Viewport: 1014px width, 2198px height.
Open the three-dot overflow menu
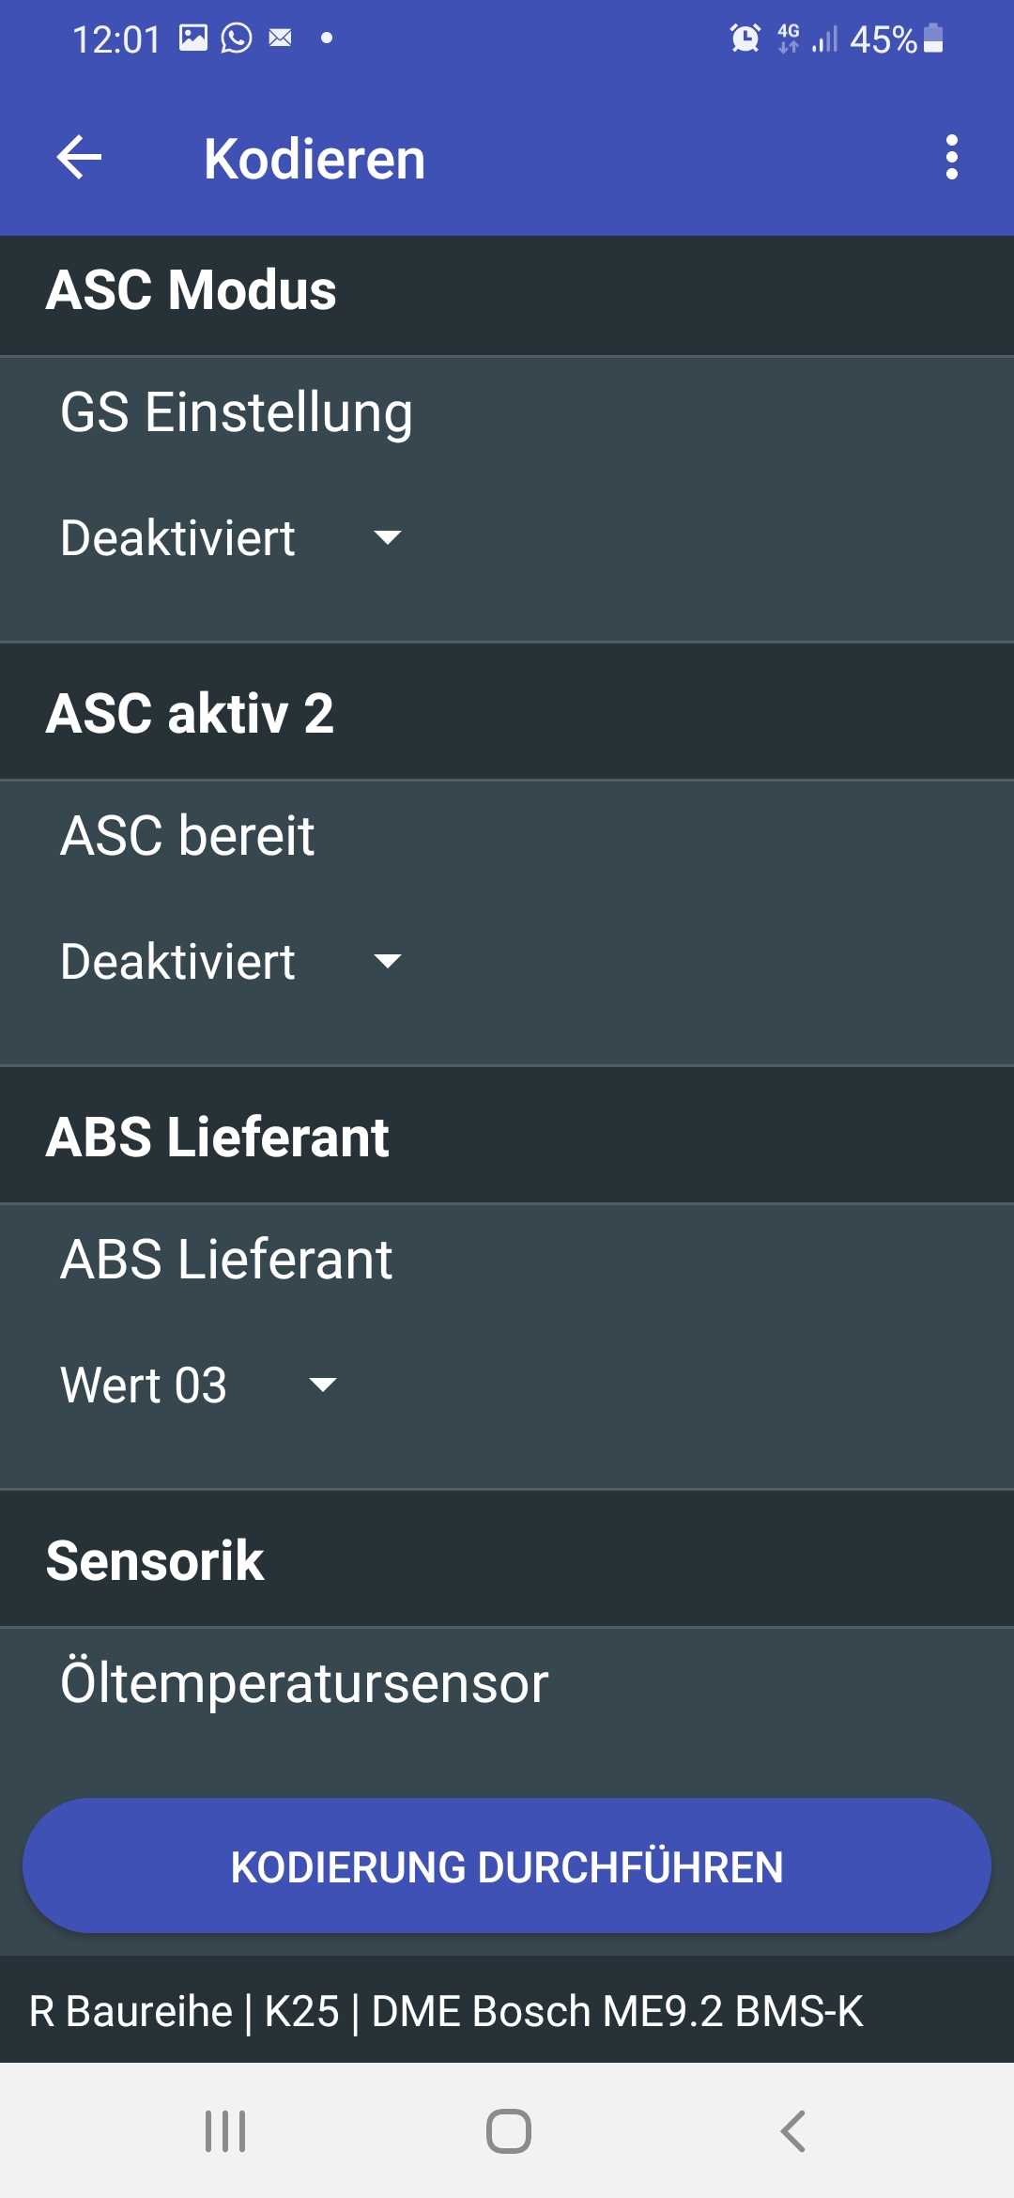(951, 157)
